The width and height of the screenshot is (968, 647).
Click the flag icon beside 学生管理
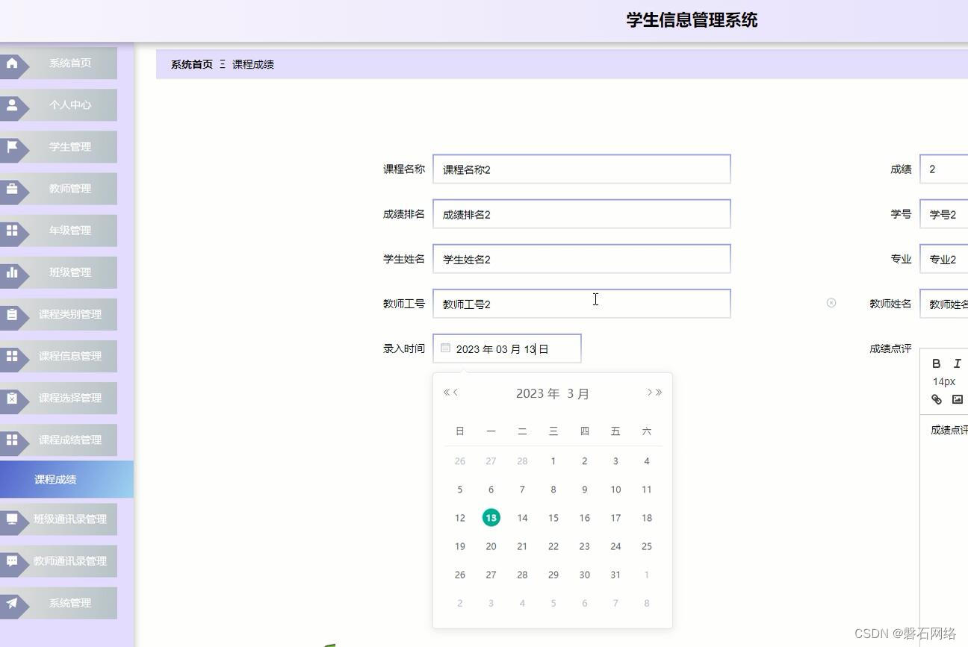click(x=11, y=146)
